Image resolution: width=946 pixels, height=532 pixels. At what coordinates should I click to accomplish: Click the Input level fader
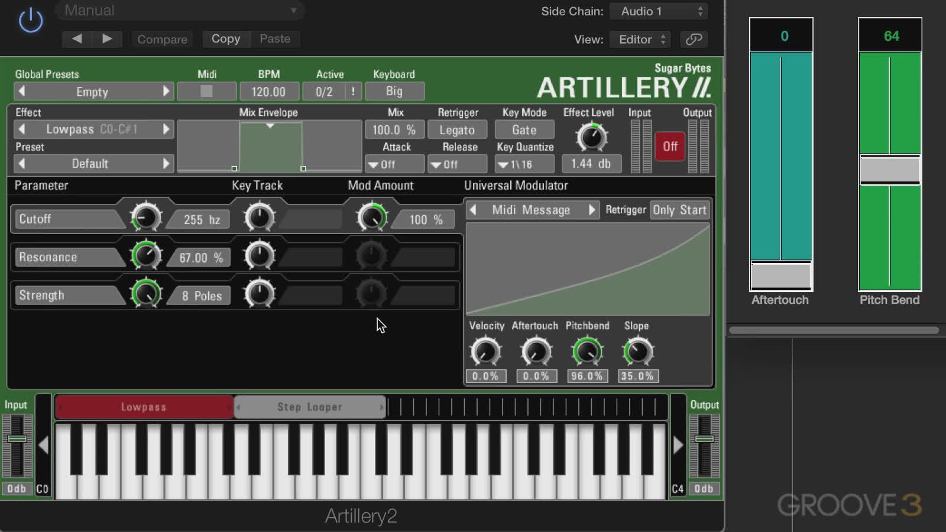[x=17, y=439]
